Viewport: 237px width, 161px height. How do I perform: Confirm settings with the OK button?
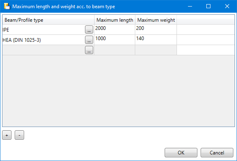pyautogui.click(x=181, y=152)
